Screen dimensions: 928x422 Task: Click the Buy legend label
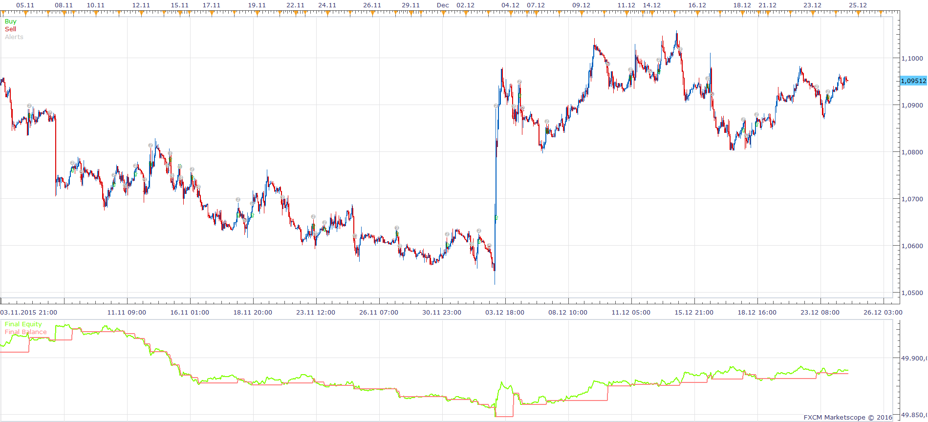point(10,21)
